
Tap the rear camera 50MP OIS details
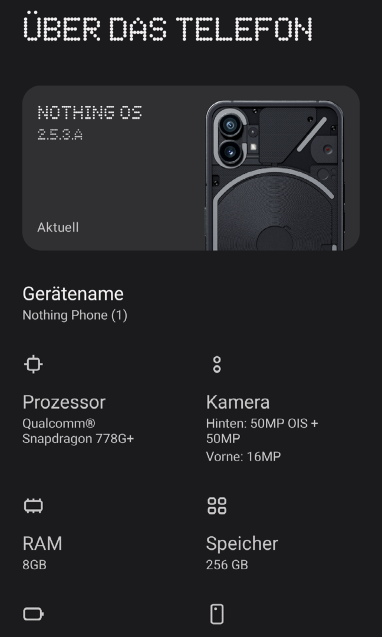click(x=262, y=431)
